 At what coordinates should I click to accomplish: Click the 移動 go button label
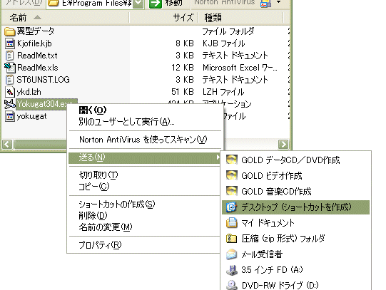(174, 3)
